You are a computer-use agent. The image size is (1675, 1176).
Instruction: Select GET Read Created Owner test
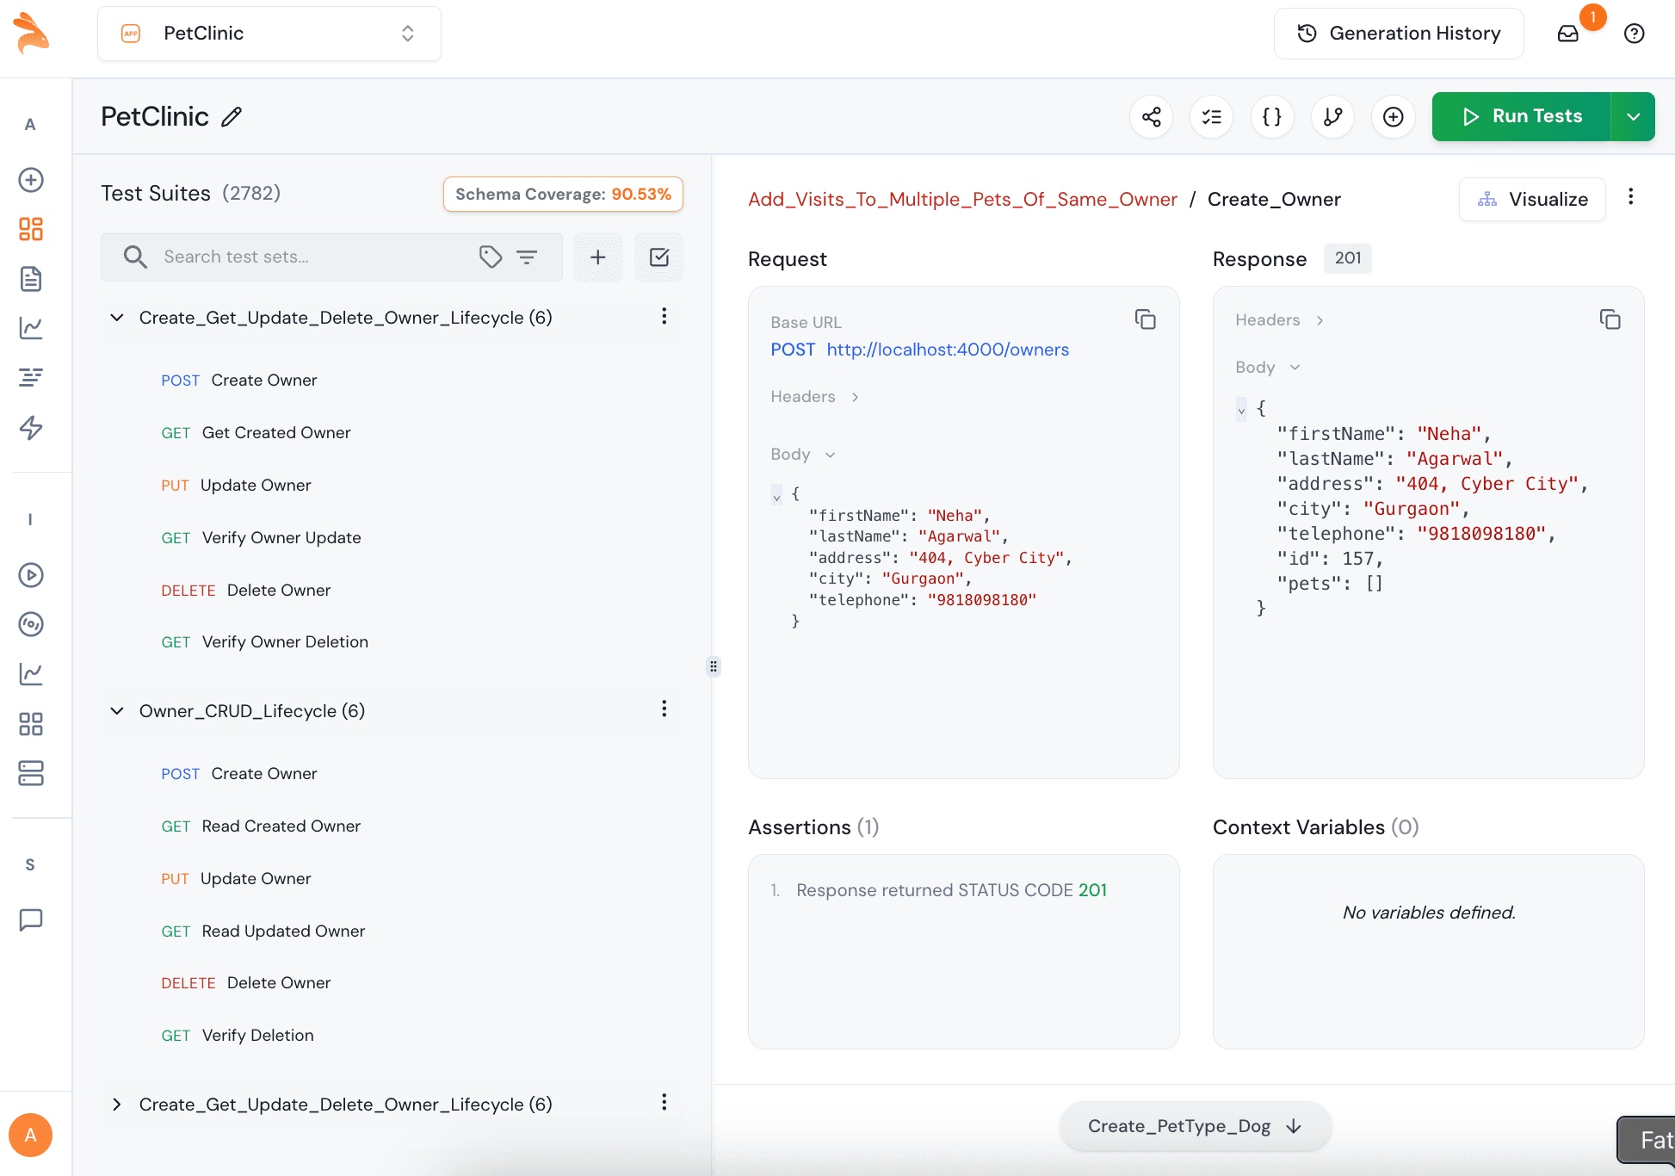tap(261, 826)
